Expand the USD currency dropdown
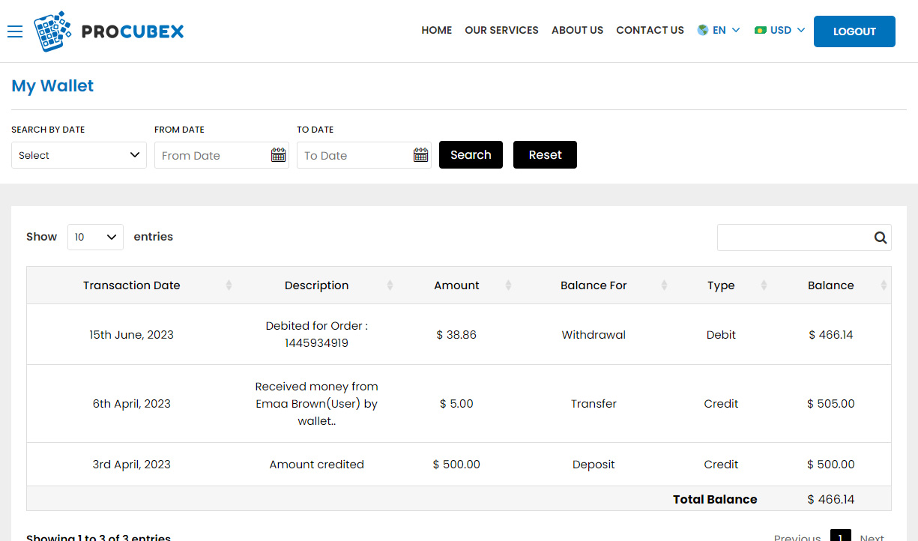The width and height of the screenshot is (918, 541). [x=780, y=30]
